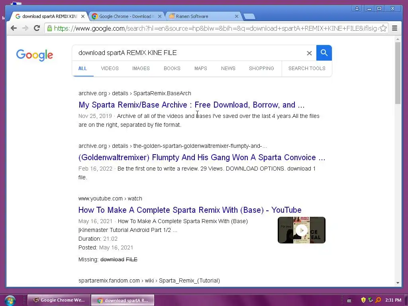The height and width of the screenshot is (306, 408).
Task: Clear the search box with X
Action: click(x=309, y=53)
